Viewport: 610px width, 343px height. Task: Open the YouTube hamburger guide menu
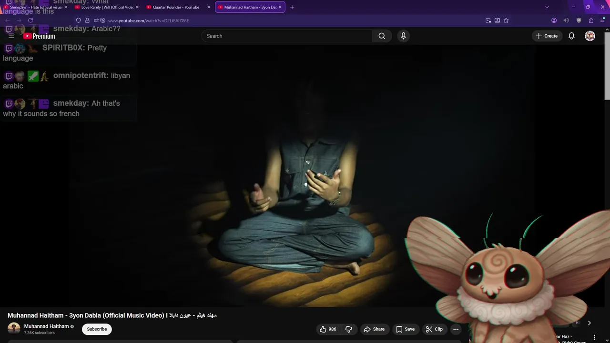coord(11,36)
